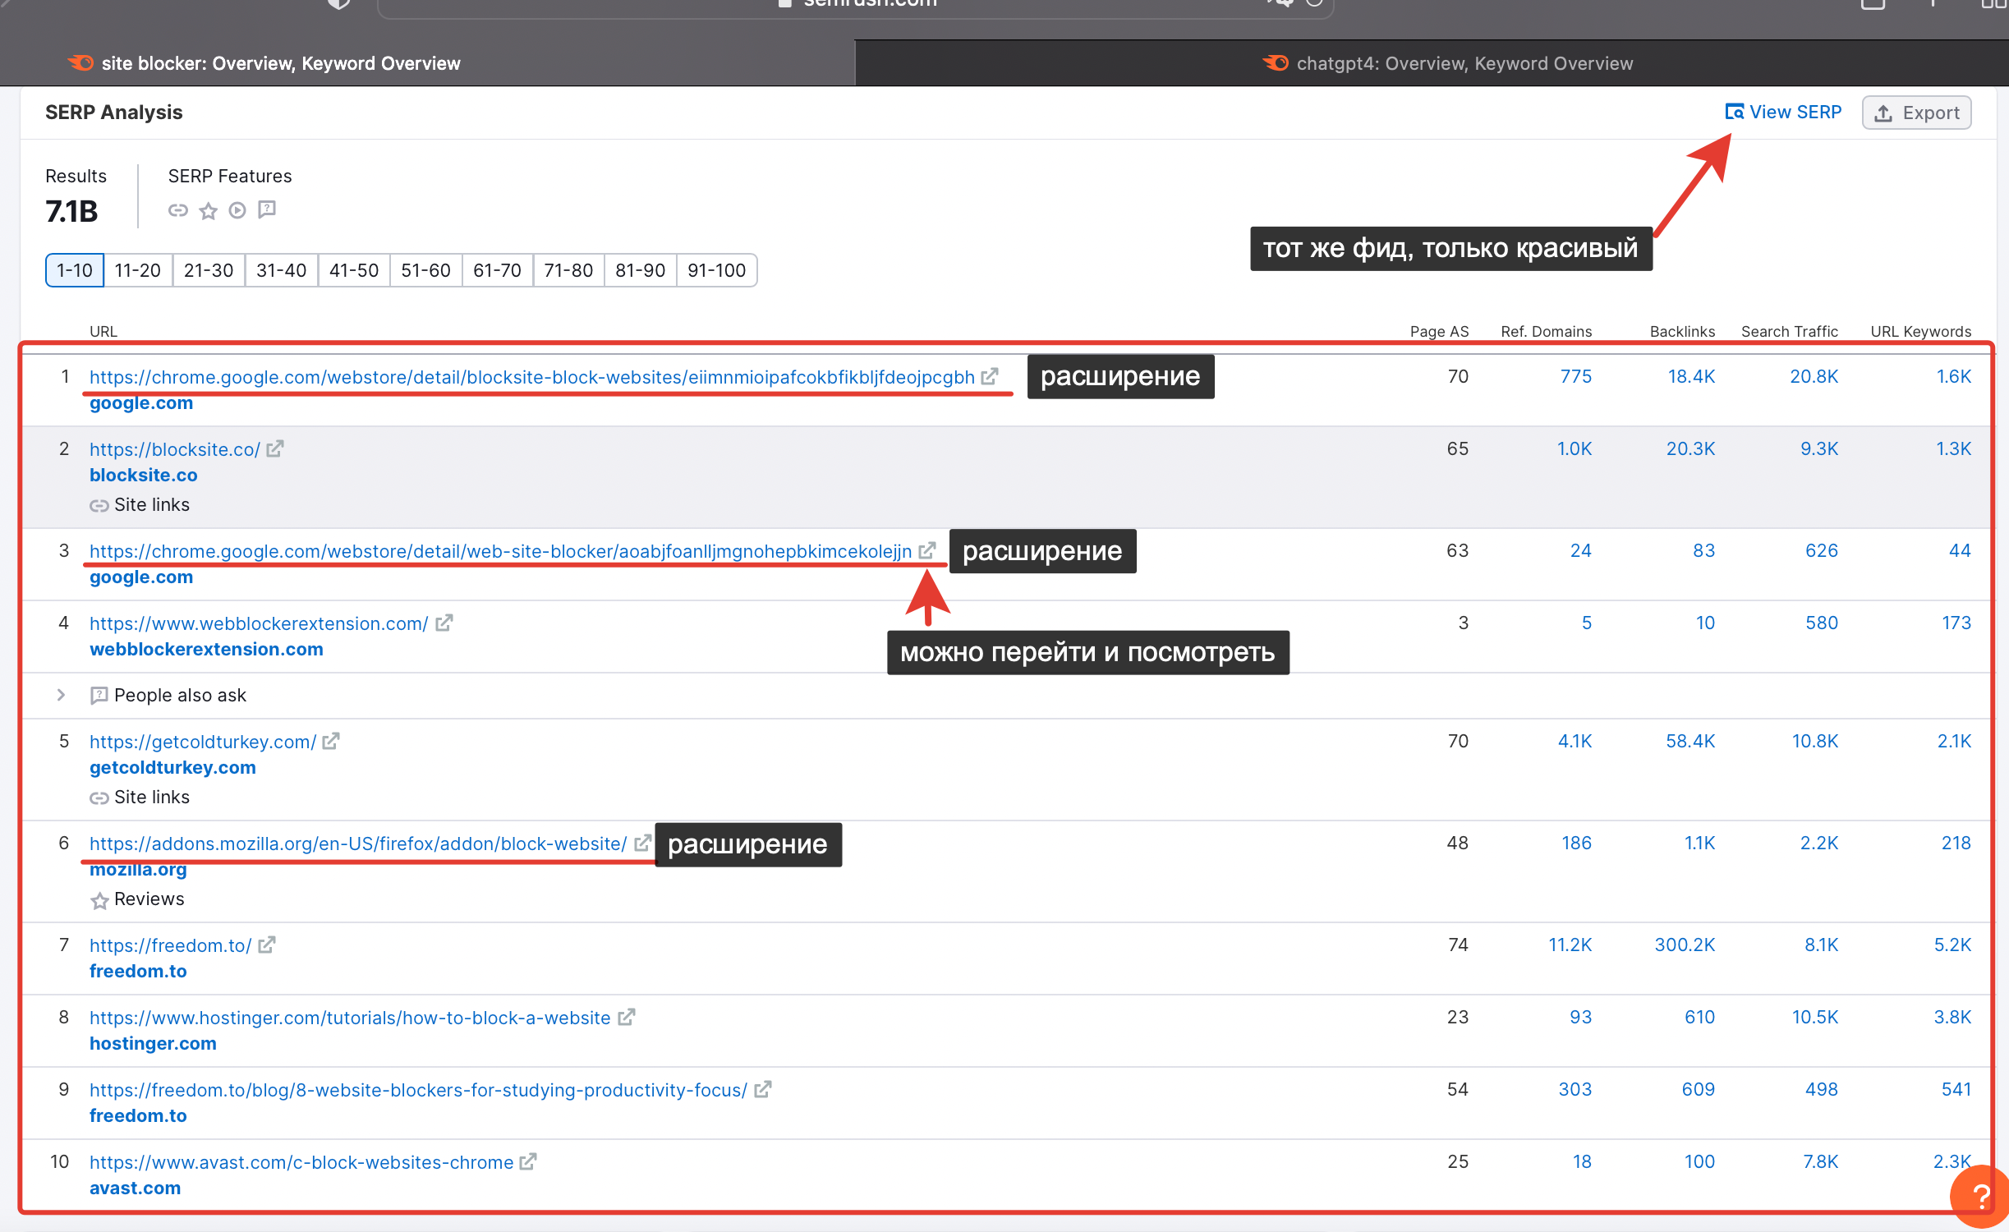
Task: Click the star reviews SERP feature icon
Action: pyautogui.click(x=208, y=210)
